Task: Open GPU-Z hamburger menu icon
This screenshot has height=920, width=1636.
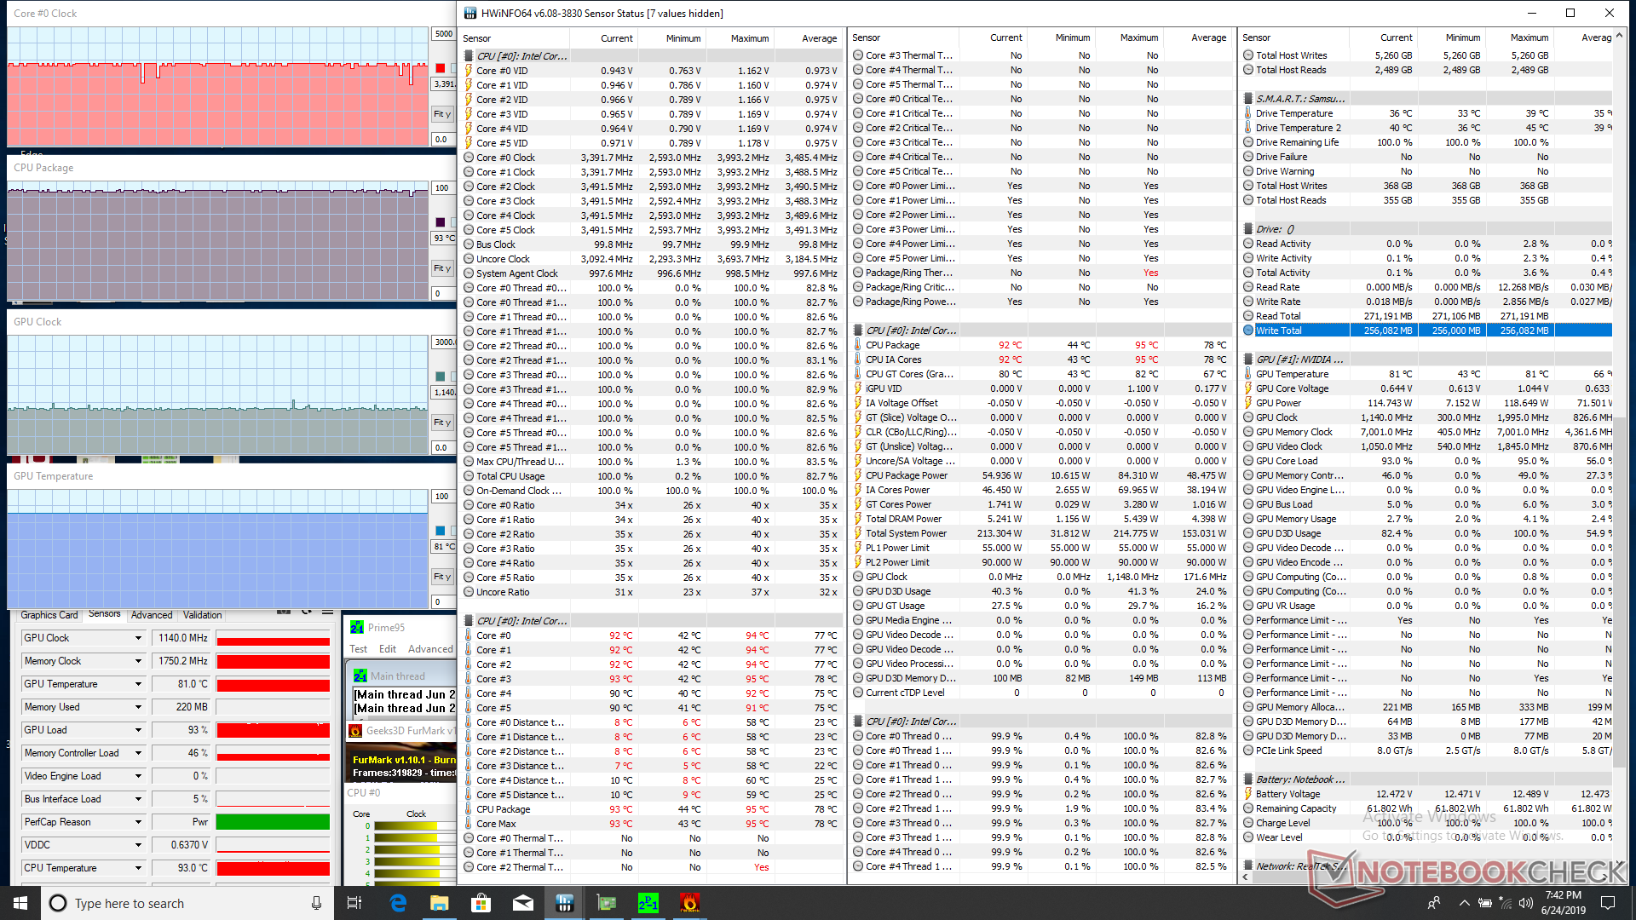Action: (x=327, y=612)
